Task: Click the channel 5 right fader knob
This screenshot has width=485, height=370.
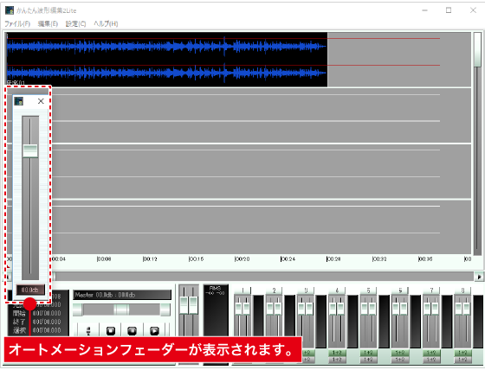Action: tap(372, 309)
